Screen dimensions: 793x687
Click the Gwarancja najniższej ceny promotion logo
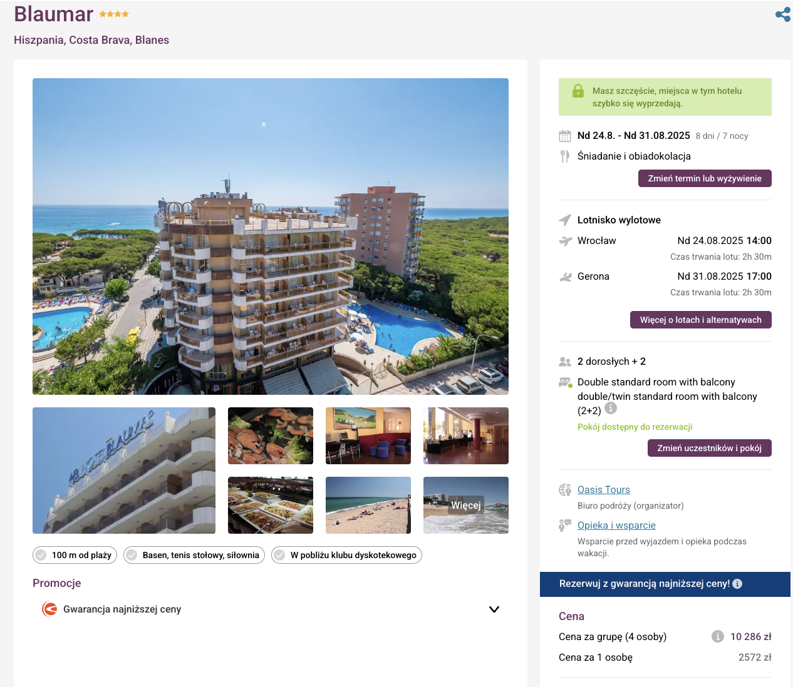pyautogui.click(x=49, y=609)
